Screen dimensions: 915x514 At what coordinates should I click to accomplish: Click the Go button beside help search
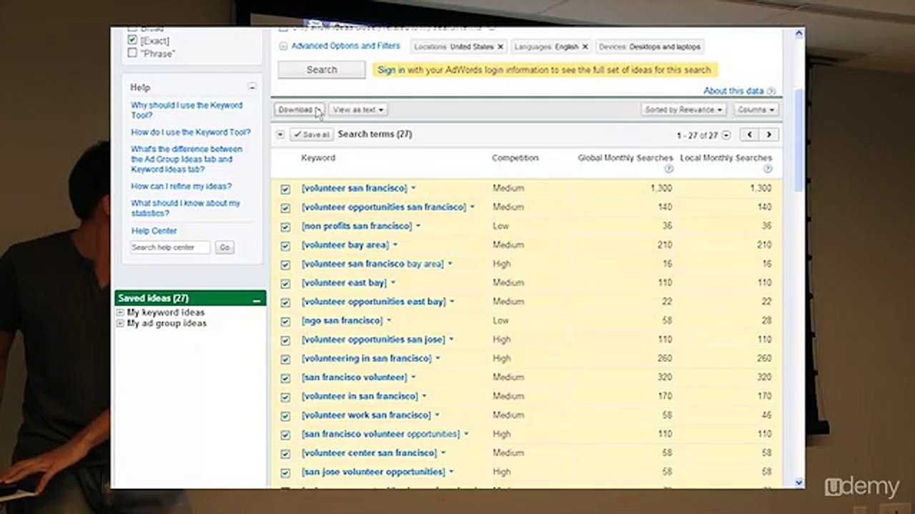tap(224, 247)
